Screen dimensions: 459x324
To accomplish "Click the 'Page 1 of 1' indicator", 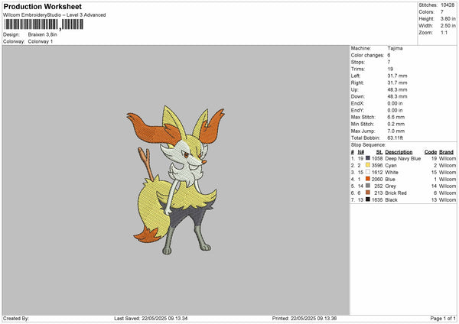I will tap(443, 319).
